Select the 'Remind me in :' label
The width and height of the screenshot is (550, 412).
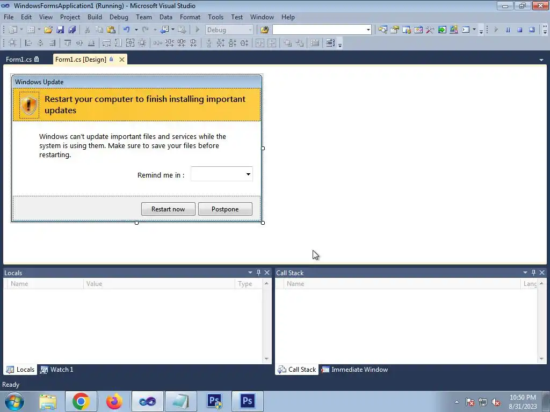tap(161, 175)
